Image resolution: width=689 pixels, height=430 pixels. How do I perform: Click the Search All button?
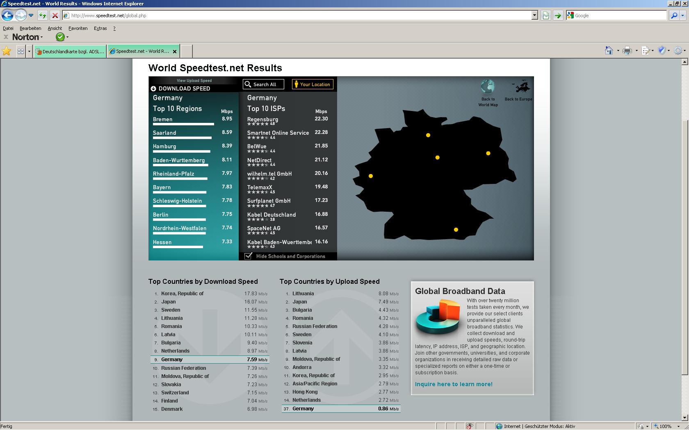pyautogui.click(x=263, y=84)
